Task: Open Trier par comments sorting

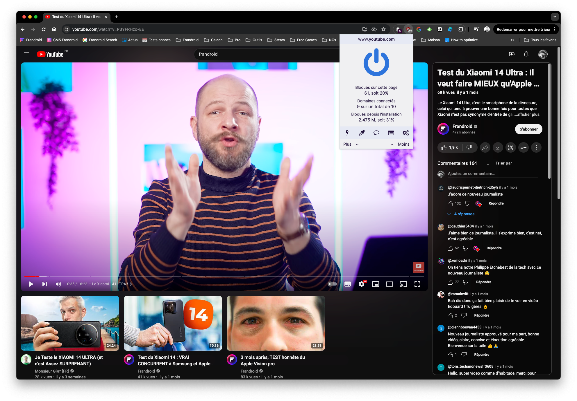Action: coord(500,163)
